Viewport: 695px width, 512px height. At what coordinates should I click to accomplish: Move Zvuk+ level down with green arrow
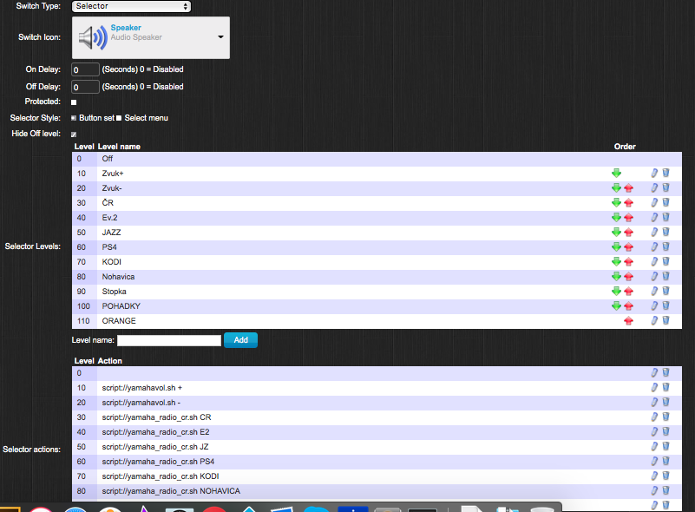pos(616,174)
